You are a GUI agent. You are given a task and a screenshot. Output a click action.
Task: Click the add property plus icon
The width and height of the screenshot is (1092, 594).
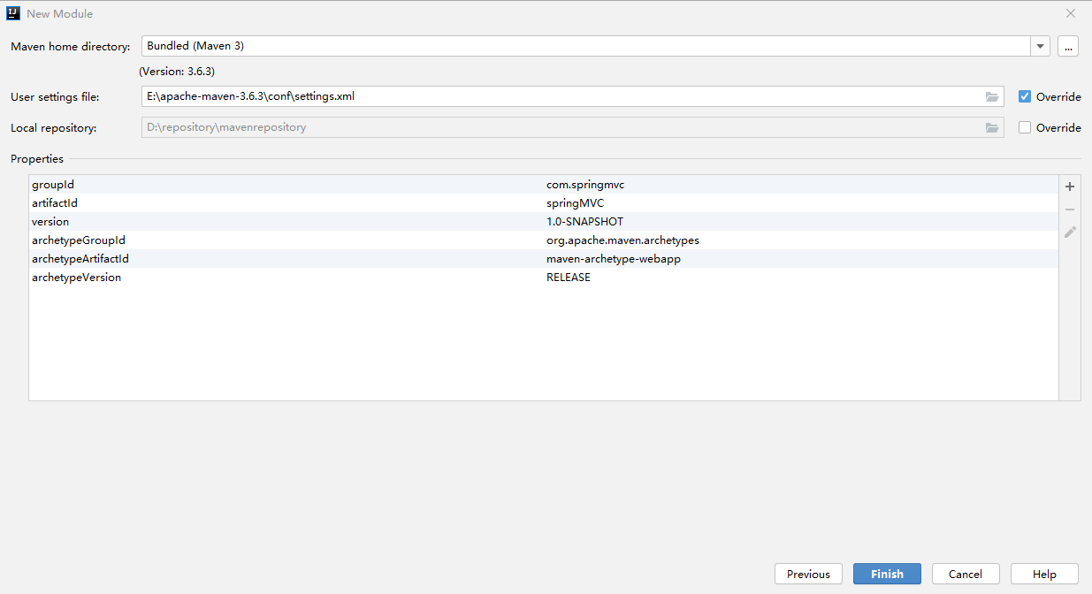point(1070,187)
